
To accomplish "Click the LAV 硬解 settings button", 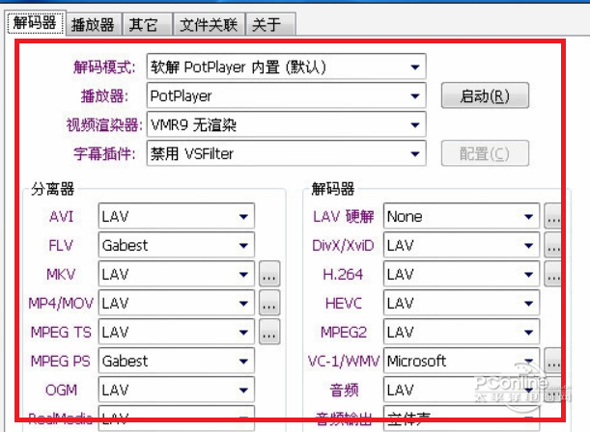I will (x=553, y=216).
